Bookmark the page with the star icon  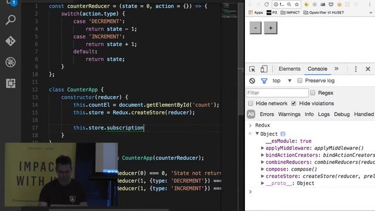(296, 4)
